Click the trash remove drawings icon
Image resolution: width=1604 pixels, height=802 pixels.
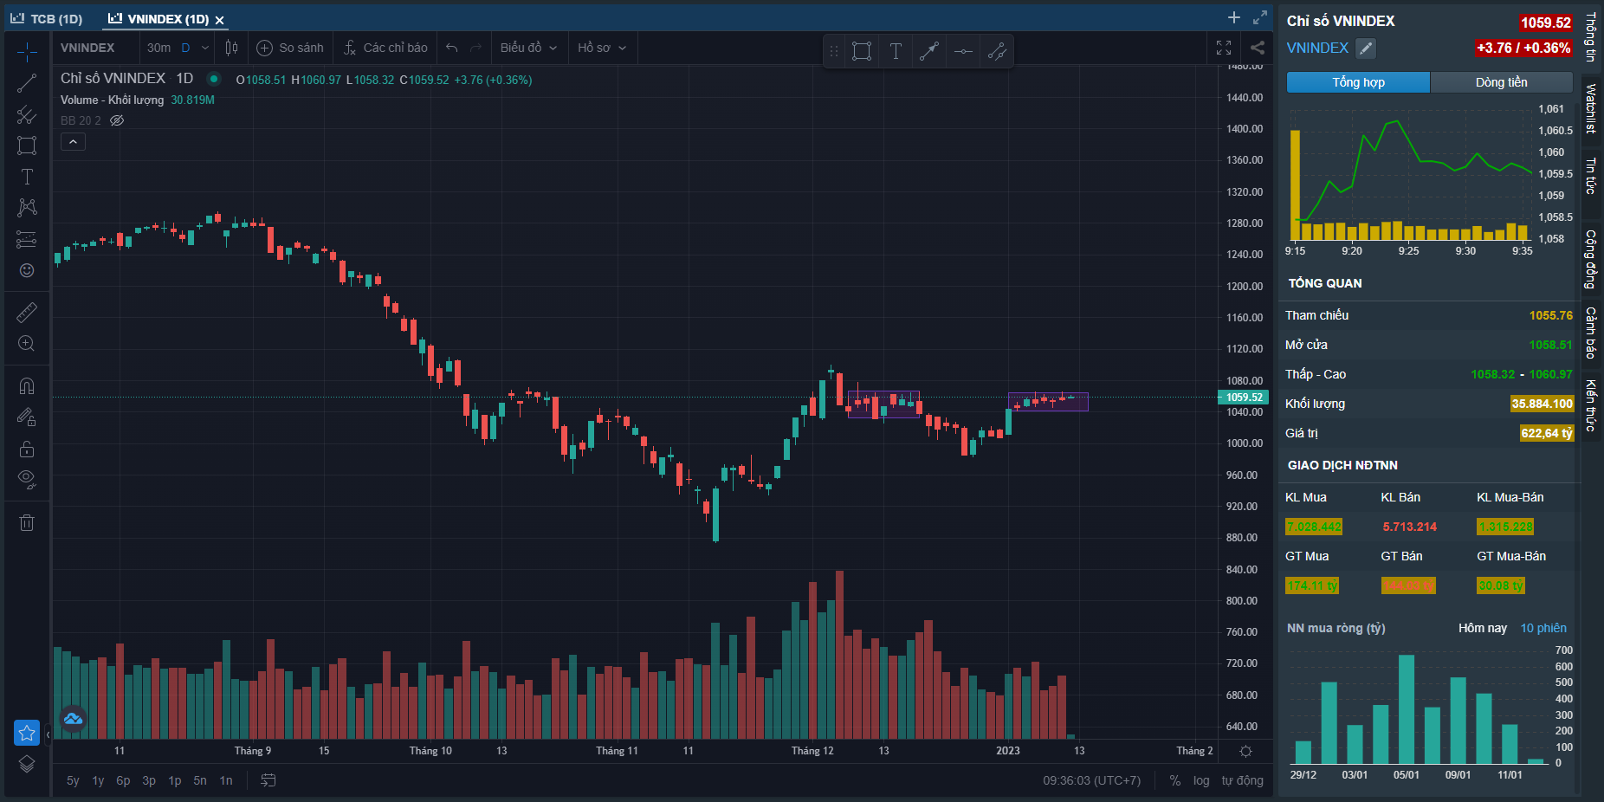[27, 522]
